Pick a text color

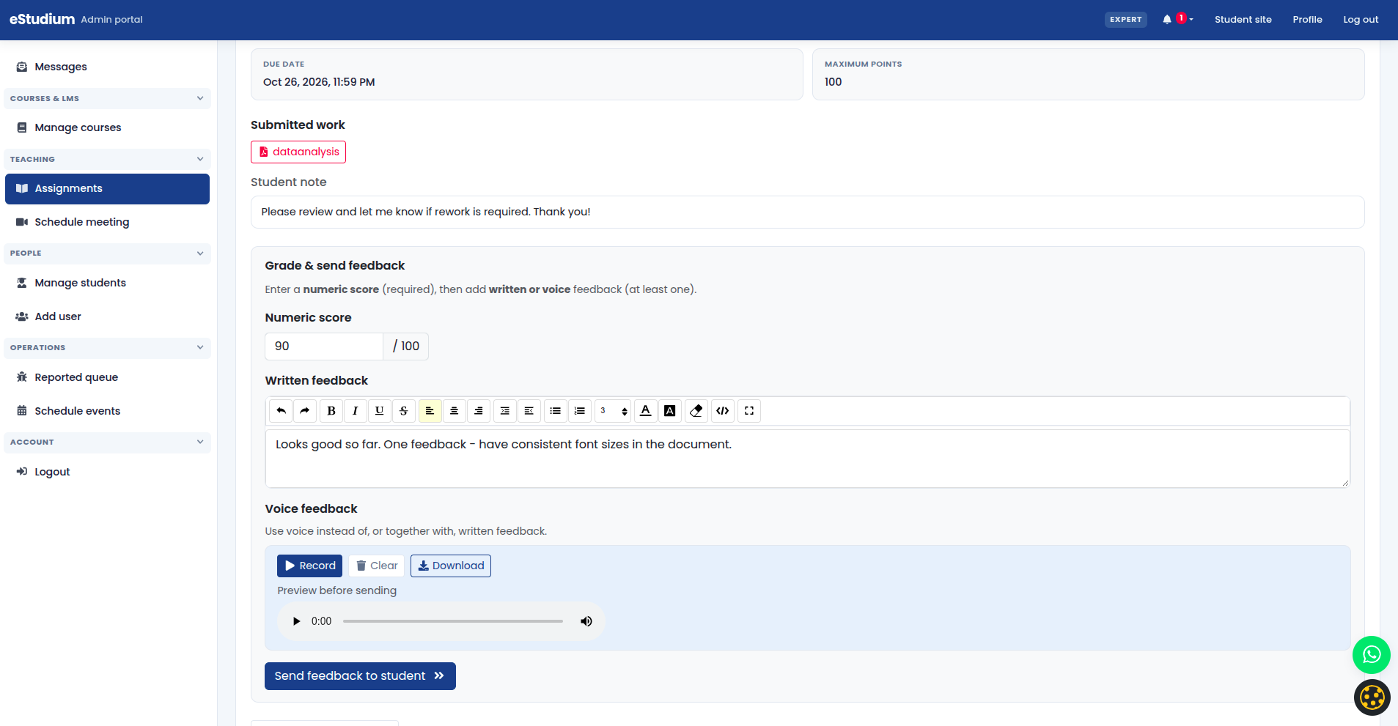(646, 411)
